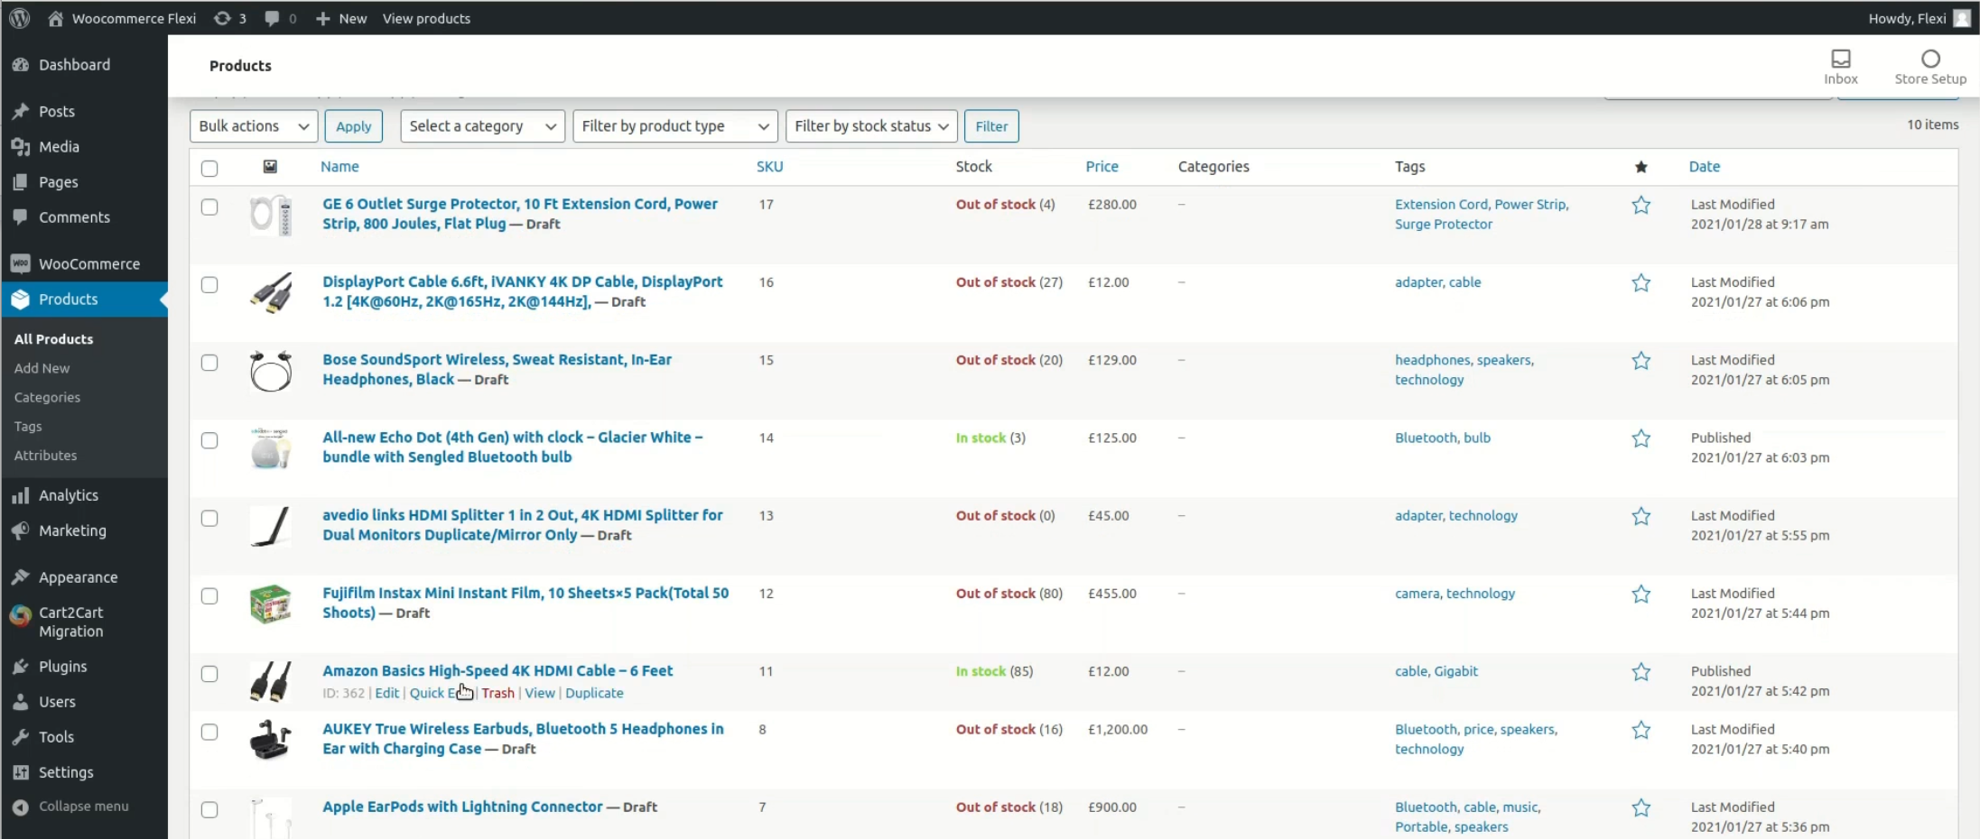
Task: Sort products by Name column
Action: click(339, 167)
